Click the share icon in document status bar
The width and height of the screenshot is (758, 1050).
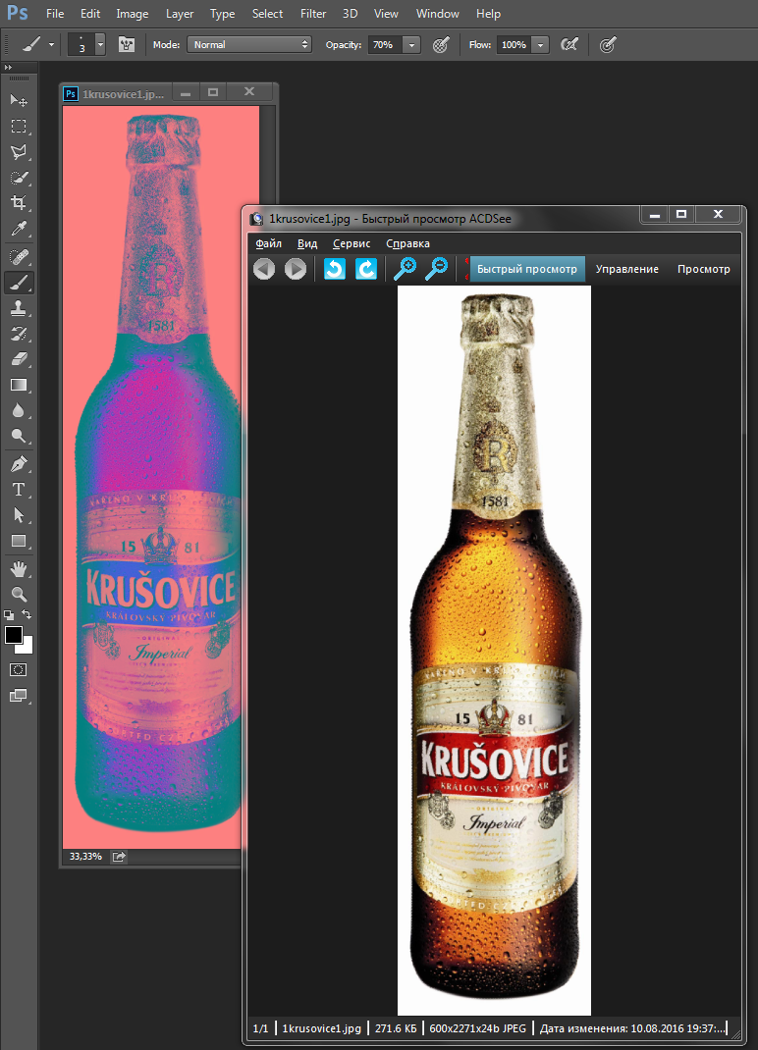coord(119,857)
